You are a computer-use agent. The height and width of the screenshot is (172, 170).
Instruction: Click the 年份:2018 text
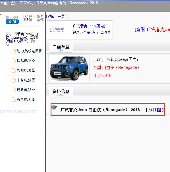(x=102, y=75)
